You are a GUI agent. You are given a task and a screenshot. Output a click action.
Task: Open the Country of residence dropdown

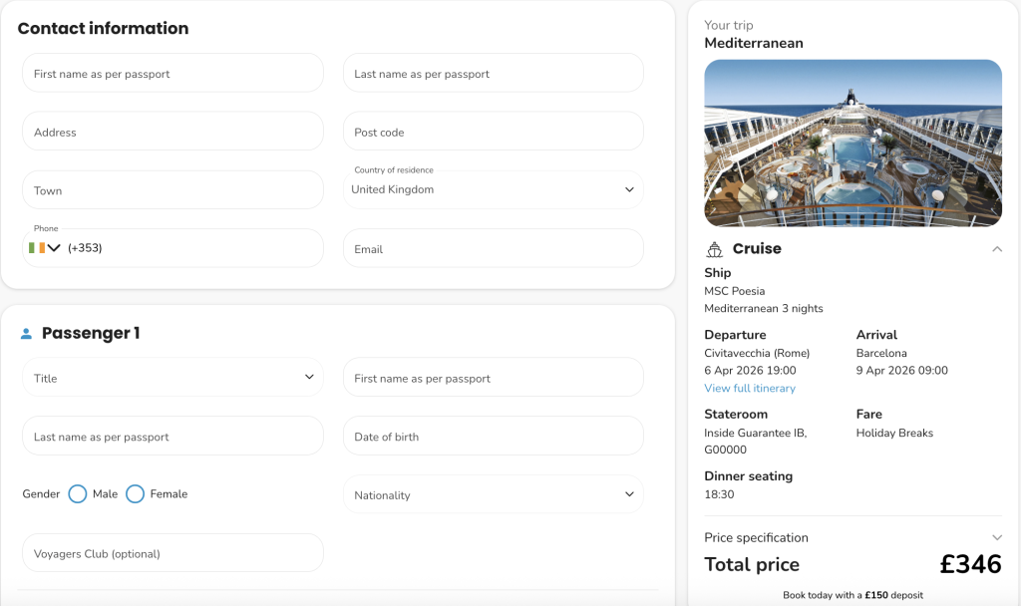tap(493, 189)
